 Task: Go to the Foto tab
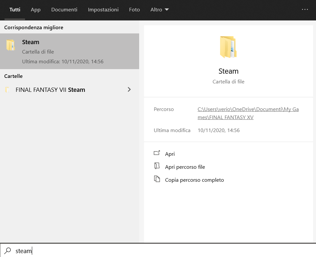134,10
